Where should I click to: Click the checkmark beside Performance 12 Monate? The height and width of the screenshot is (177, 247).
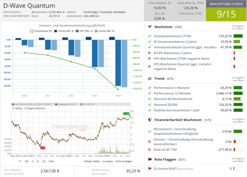tap(150, 93)
